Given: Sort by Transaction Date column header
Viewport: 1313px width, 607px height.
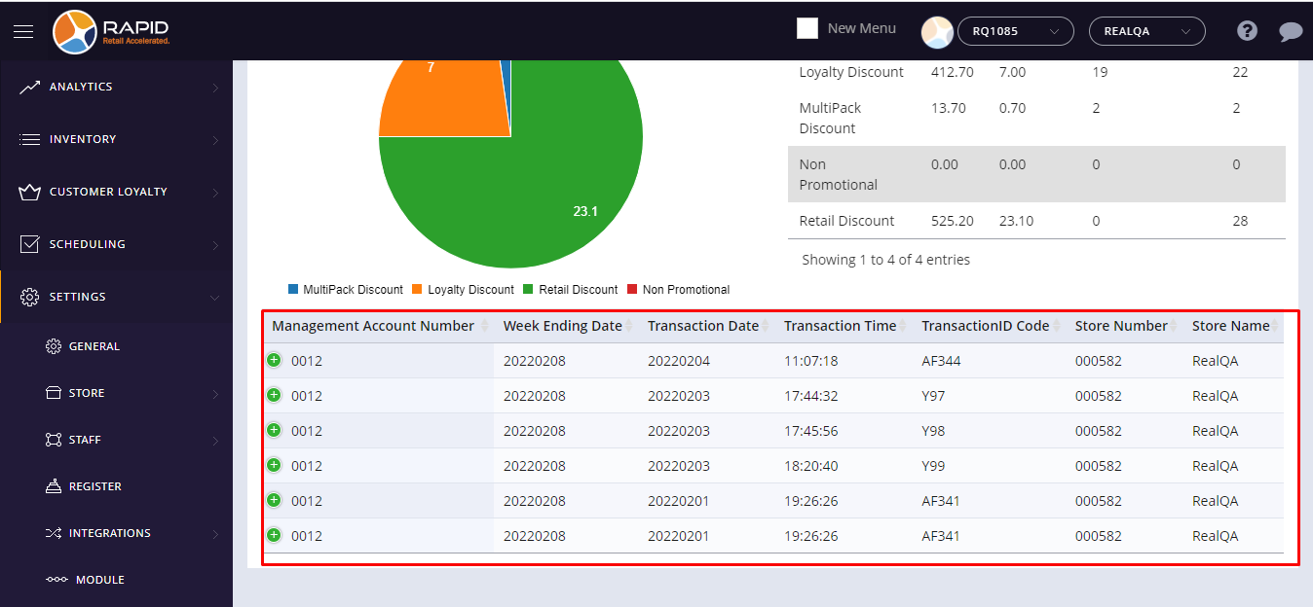Looking at the screenshot, I should pyautogui.click(x=703, y=326).
